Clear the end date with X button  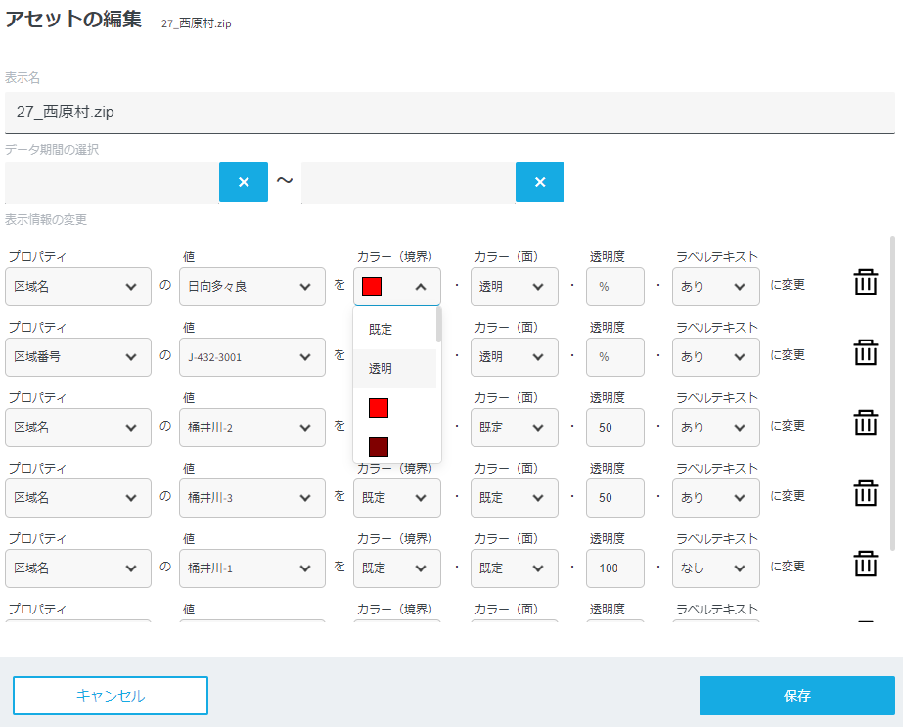coord(540,182)
